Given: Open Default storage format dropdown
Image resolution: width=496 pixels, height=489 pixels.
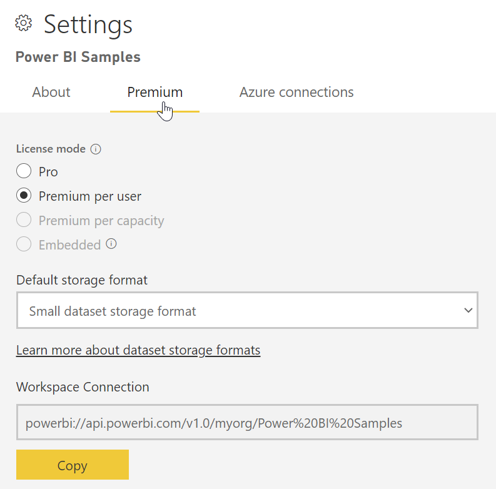Looking at the screenshot, I should (247, 310).
